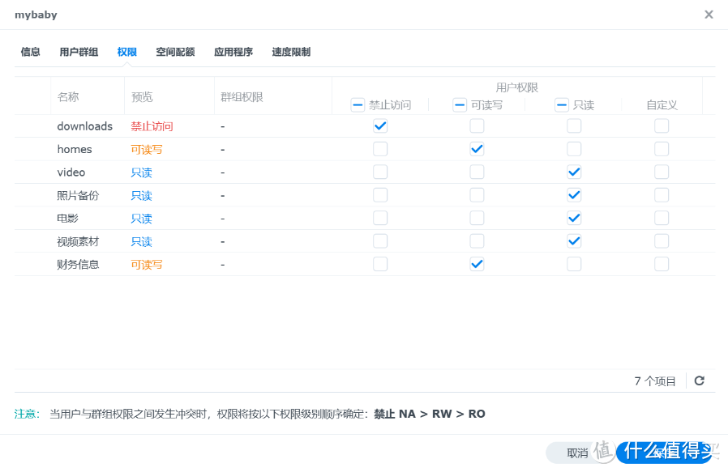Enable 可读写 for the 电影 folder
Screen dimensions: 728x472
pyautogui.click(x=477, y=218)
